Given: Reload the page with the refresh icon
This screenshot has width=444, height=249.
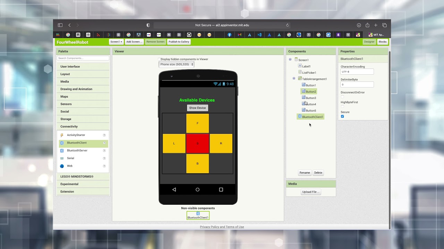Looking at the screenshot, I should click(x=287, y=25).
